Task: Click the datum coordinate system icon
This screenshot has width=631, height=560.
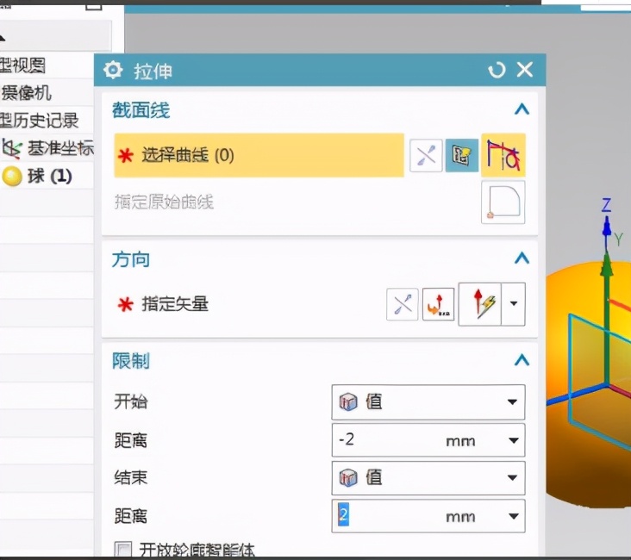Action: 12,148
